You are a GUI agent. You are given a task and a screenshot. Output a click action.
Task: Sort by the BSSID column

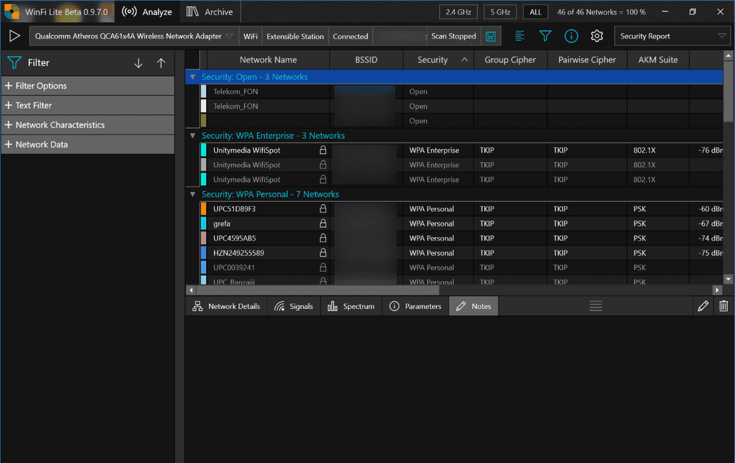[x=366, y=60]
